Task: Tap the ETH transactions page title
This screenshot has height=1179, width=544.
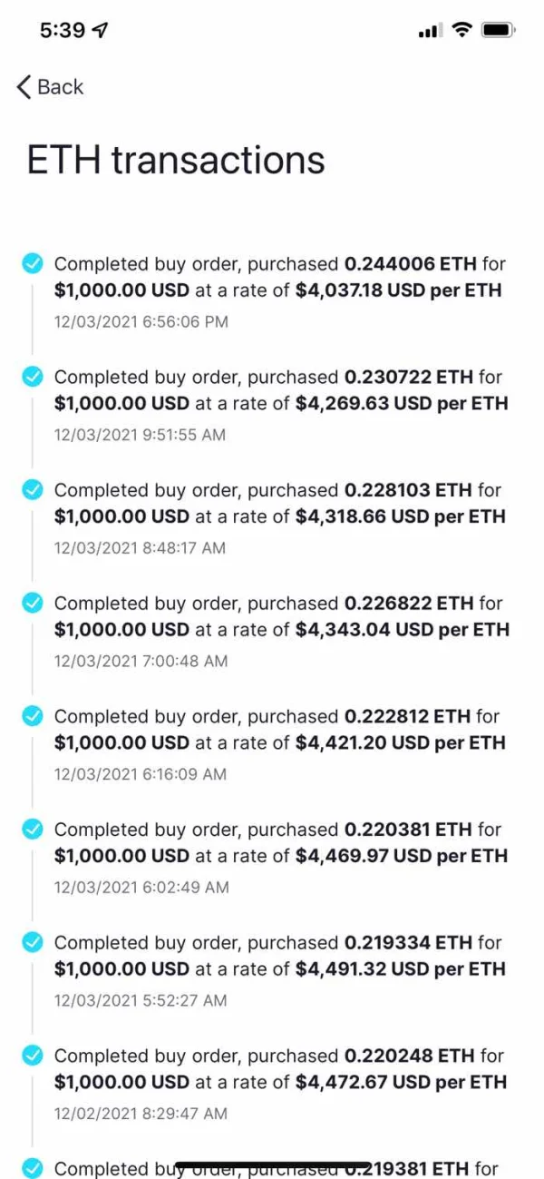Action: click(176, 160)
